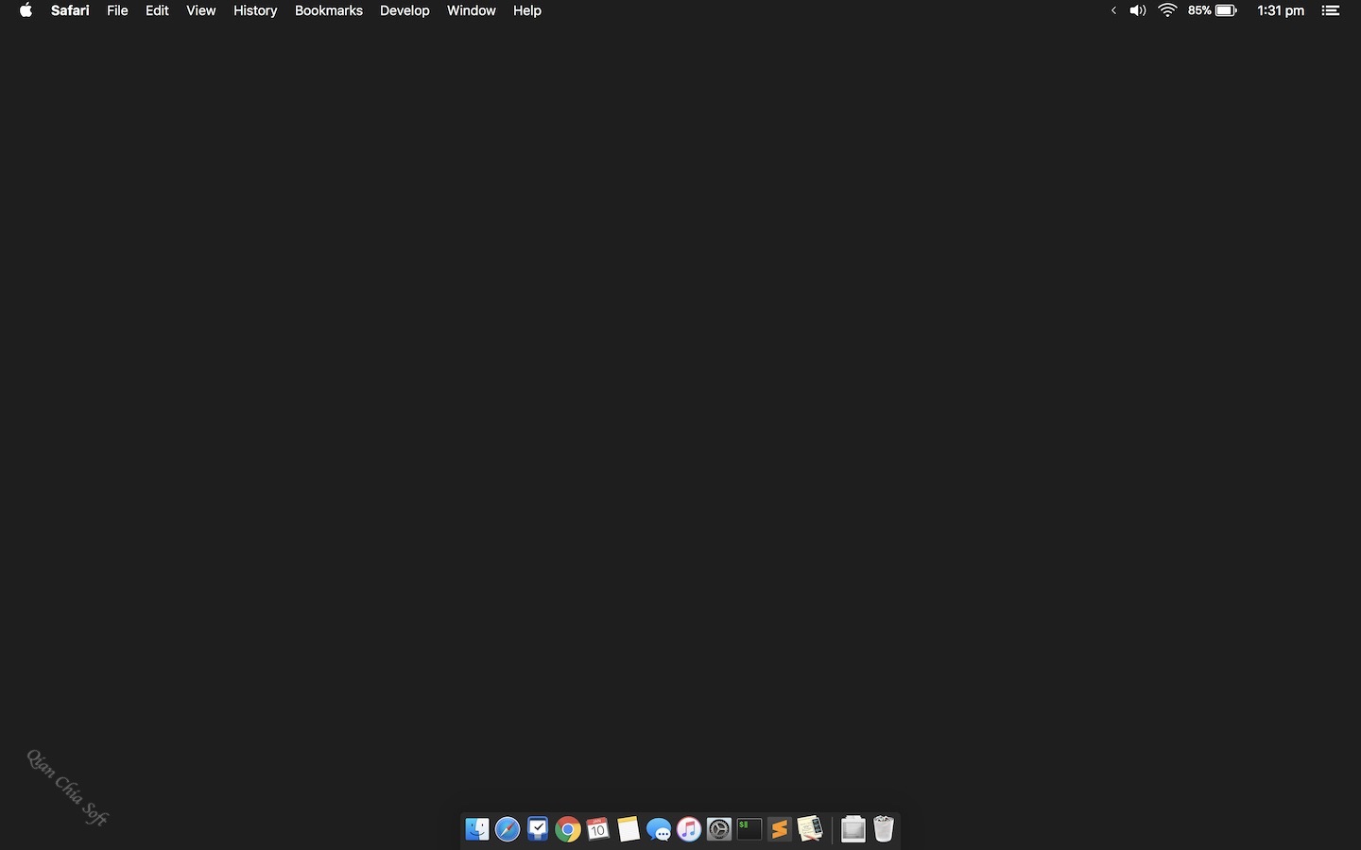This screenshot has height=850, width=1361.
Task: Open the History menu
Action: [x=255, y=10]
